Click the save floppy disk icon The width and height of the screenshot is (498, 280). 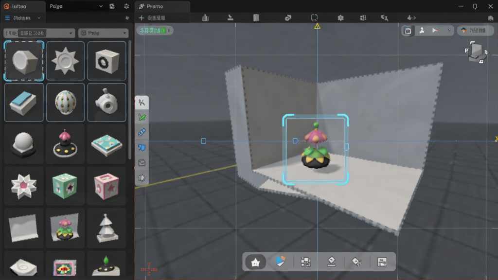coord(382,262)
